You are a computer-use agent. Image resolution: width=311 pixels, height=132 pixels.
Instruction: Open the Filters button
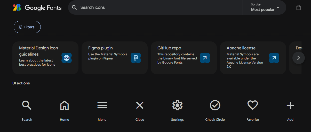coord(27,27)
